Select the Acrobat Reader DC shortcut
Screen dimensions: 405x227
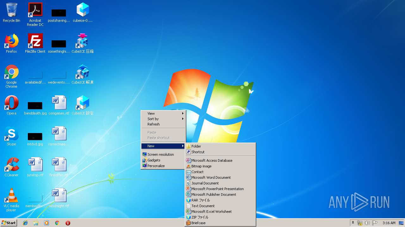click(35, 15)
